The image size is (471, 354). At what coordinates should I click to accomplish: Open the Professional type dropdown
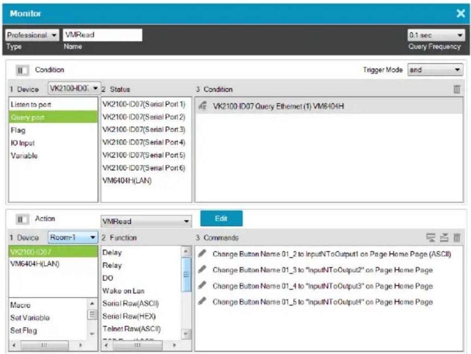(x=32, y=35)
